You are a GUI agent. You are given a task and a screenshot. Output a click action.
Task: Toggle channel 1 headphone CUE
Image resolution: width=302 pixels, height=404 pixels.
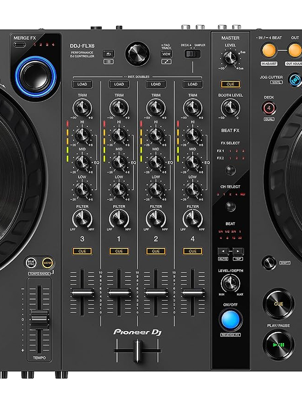coord(119,251)
